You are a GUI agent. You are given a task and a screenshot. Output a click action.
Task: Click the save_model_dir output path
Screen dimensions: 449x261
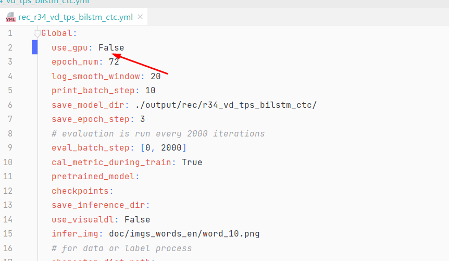tap(226, 105)
